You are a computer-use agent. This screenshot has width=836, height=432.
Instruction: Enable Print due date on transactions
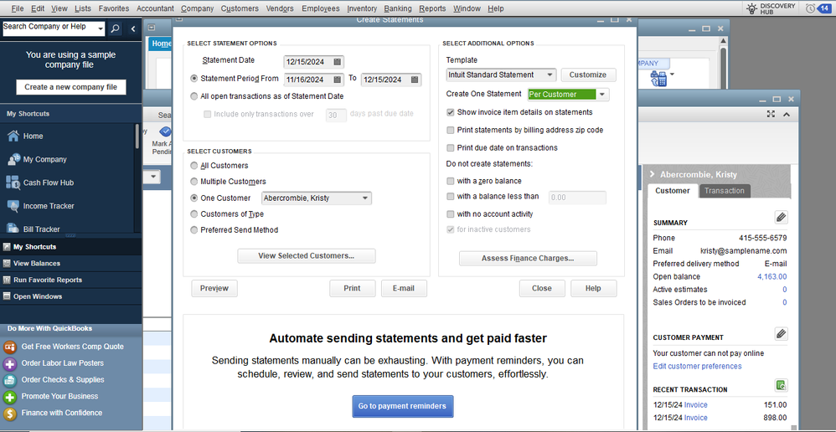(x=451, y=147)
